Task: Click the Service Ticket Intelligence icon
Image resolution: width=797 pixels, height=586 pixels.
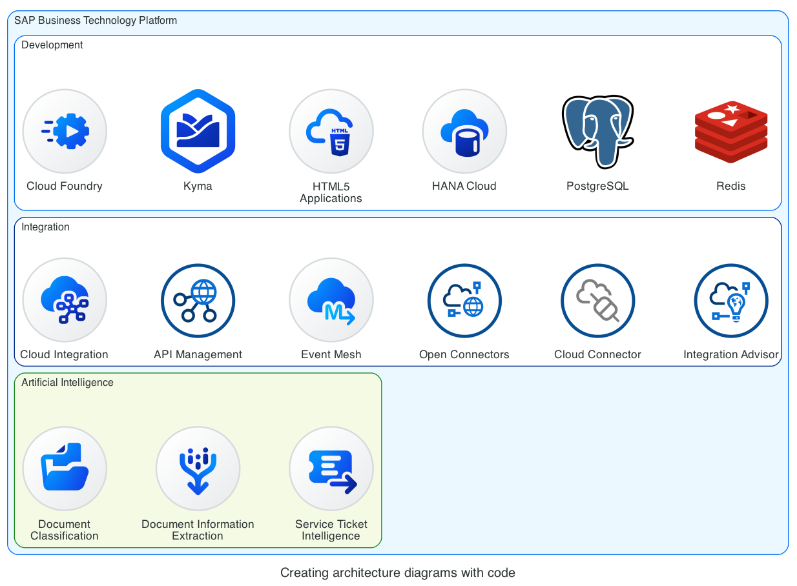Action: [x=331, y=468]
